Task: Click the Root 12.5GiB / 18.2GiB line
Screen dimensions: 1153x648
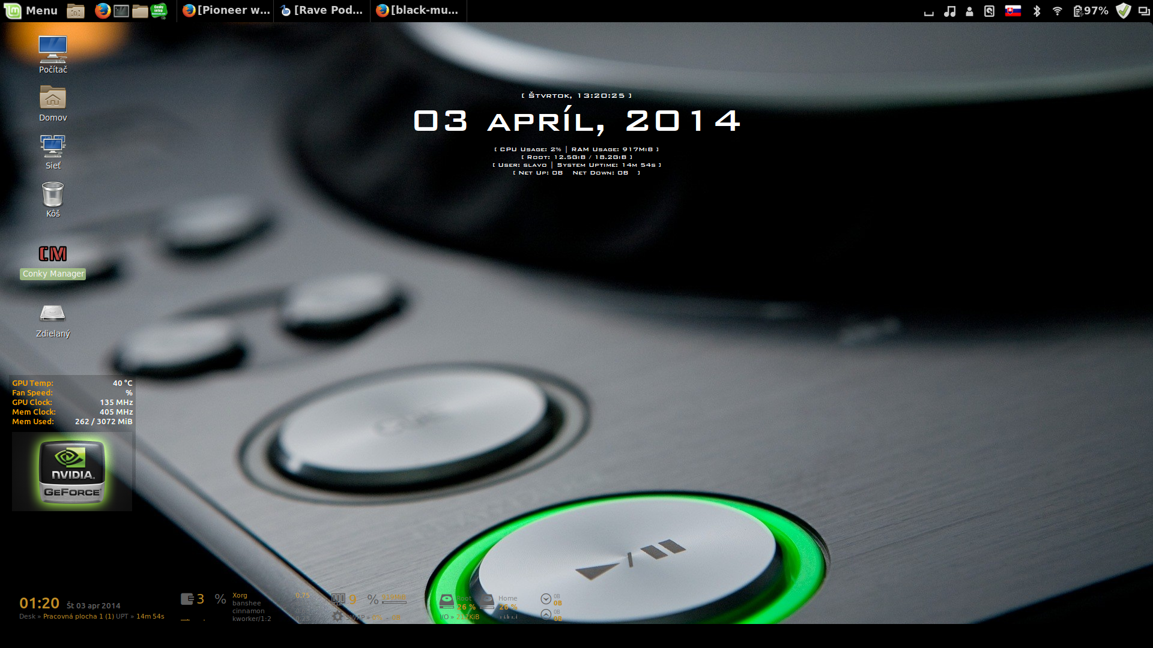Action: click(576, 157)
